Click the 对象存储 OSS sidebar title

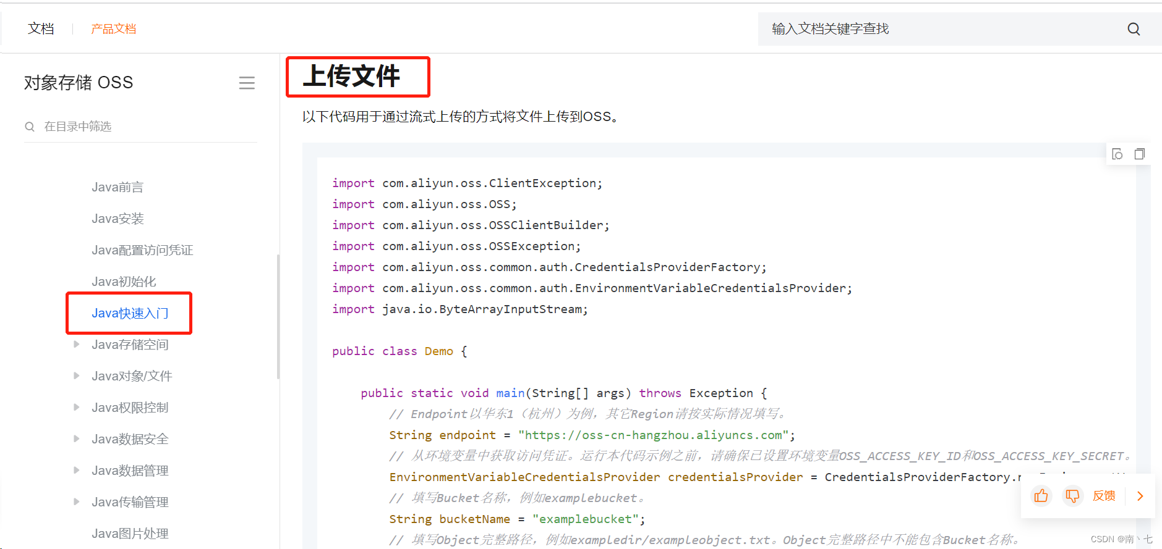pyautogui.click(x=79, y=83)
